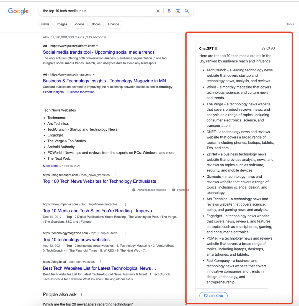Click the magnifying glass search button

[x=187, y=11]
